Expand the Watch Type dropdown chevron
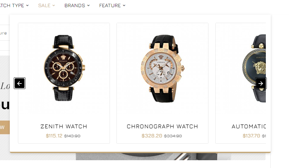This screenshot has height=168, width=289. 27,6
